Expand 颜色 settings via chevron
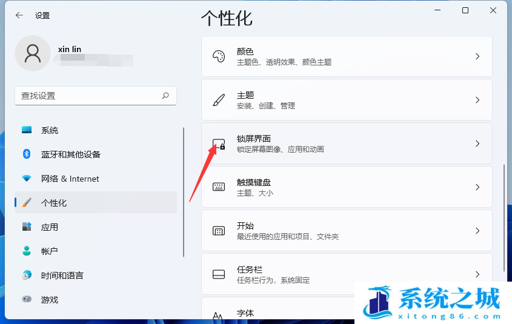The height and width of the screenshot is (324, 512). 477,56
